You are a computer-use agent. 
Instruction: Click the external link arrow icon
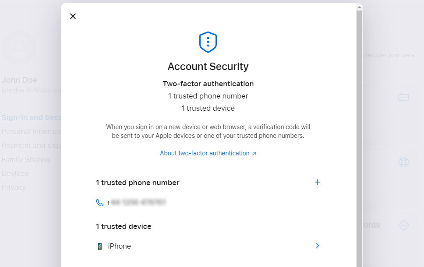[x=254, y=154]
